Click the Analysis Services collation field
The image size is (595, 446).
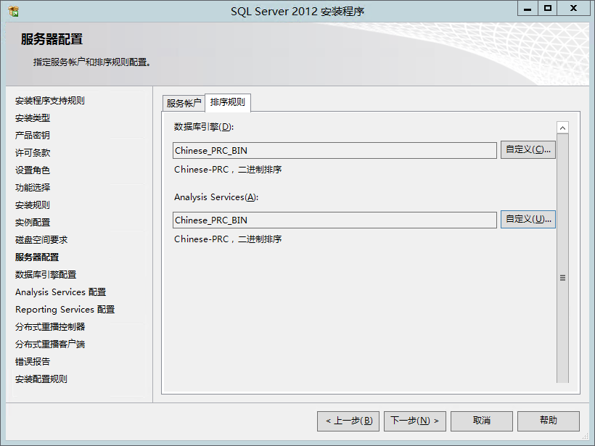(x=335, y=220)
